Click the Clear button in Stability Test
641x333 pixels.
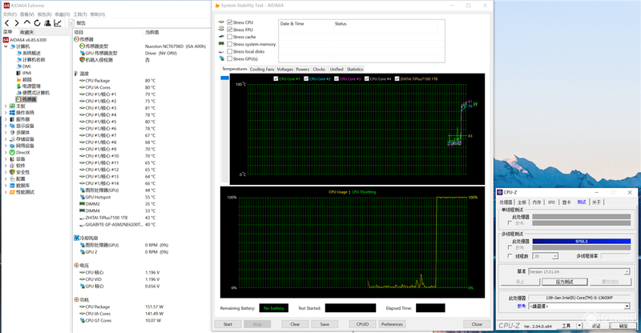(x=295, y=324)
